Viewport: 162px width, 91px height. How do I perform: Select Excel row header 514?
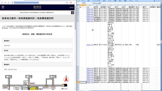pyautogui.click(x=78, y=45)
